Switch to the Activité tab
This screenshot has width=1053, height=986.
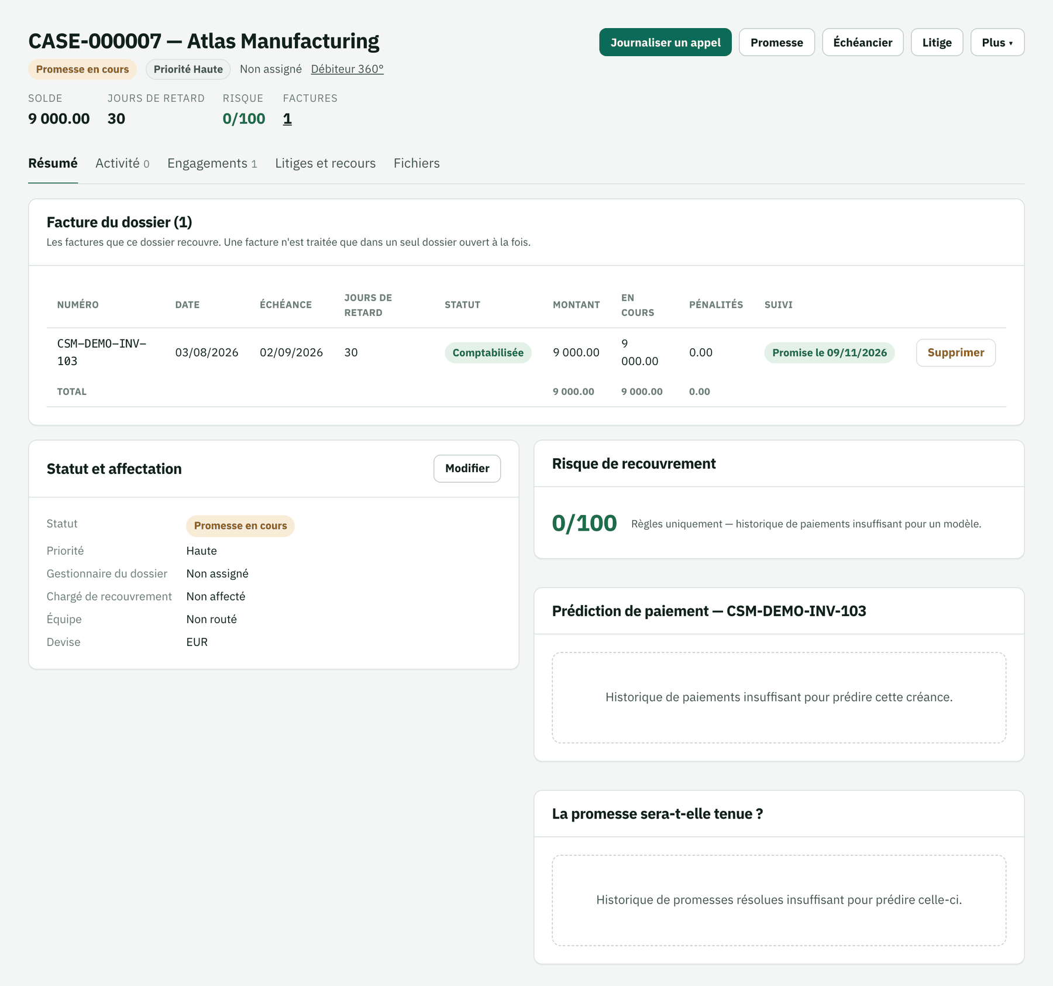(x=122, y=163)
